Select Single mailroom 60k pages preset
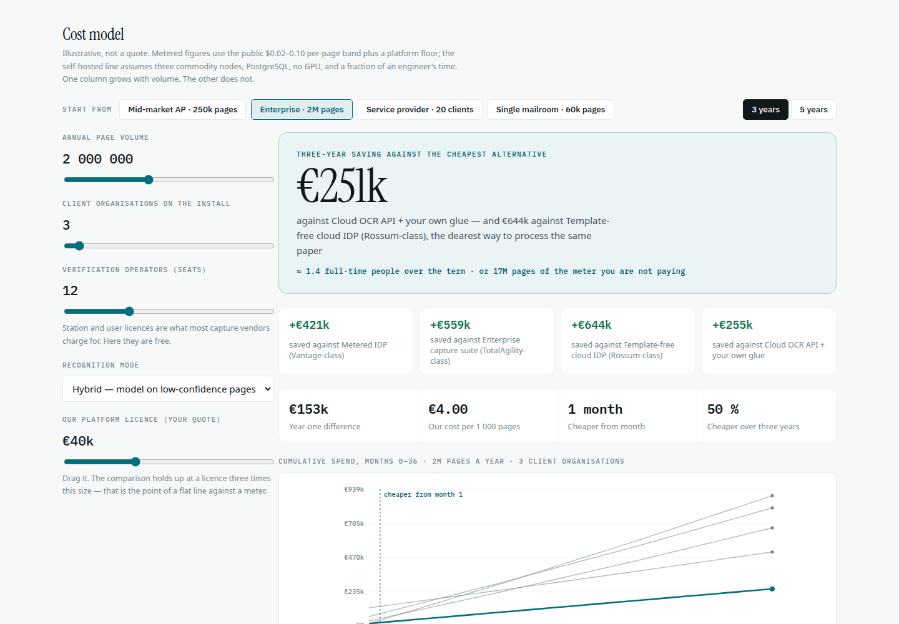The height and width of the screenshot is (624, 899). tap(551, 109)
